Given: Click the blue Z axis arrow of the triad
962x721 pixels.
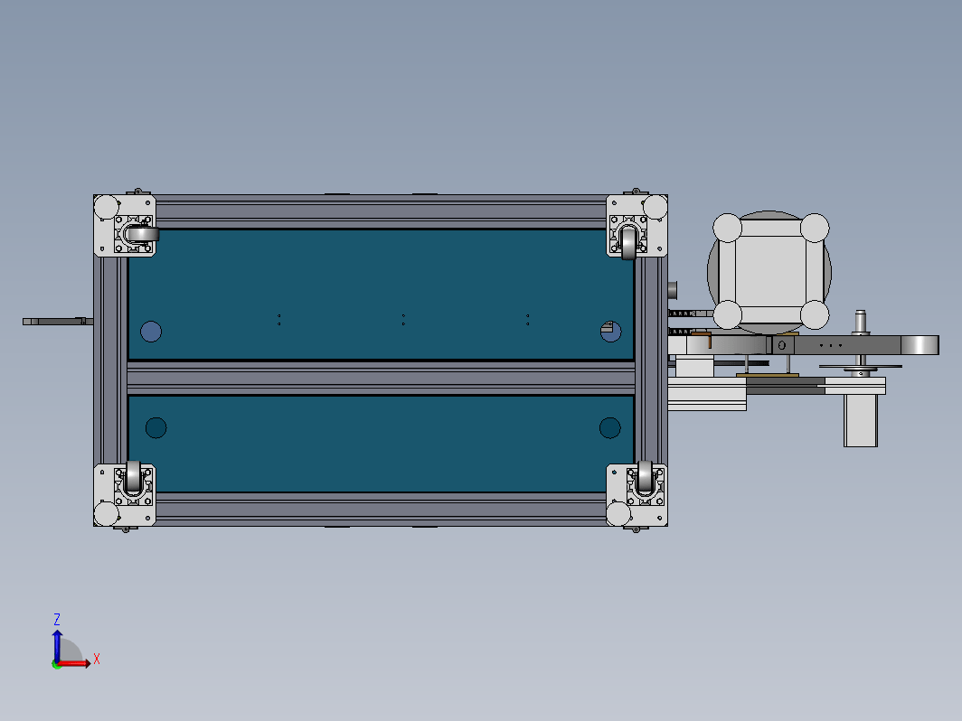Looking at the screenshot, I should pyautogui.click(x=57, y=646).
